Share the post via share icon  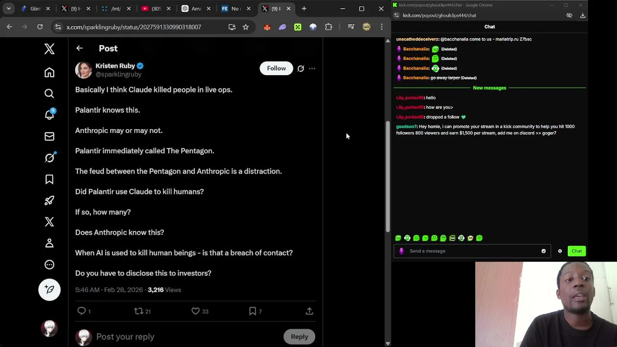(309, 311)
